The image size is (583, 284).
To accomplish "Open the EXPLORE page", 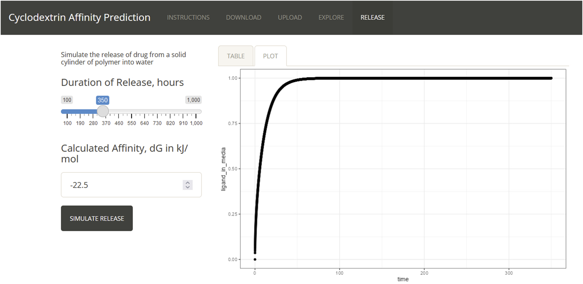I will point(331,17).
